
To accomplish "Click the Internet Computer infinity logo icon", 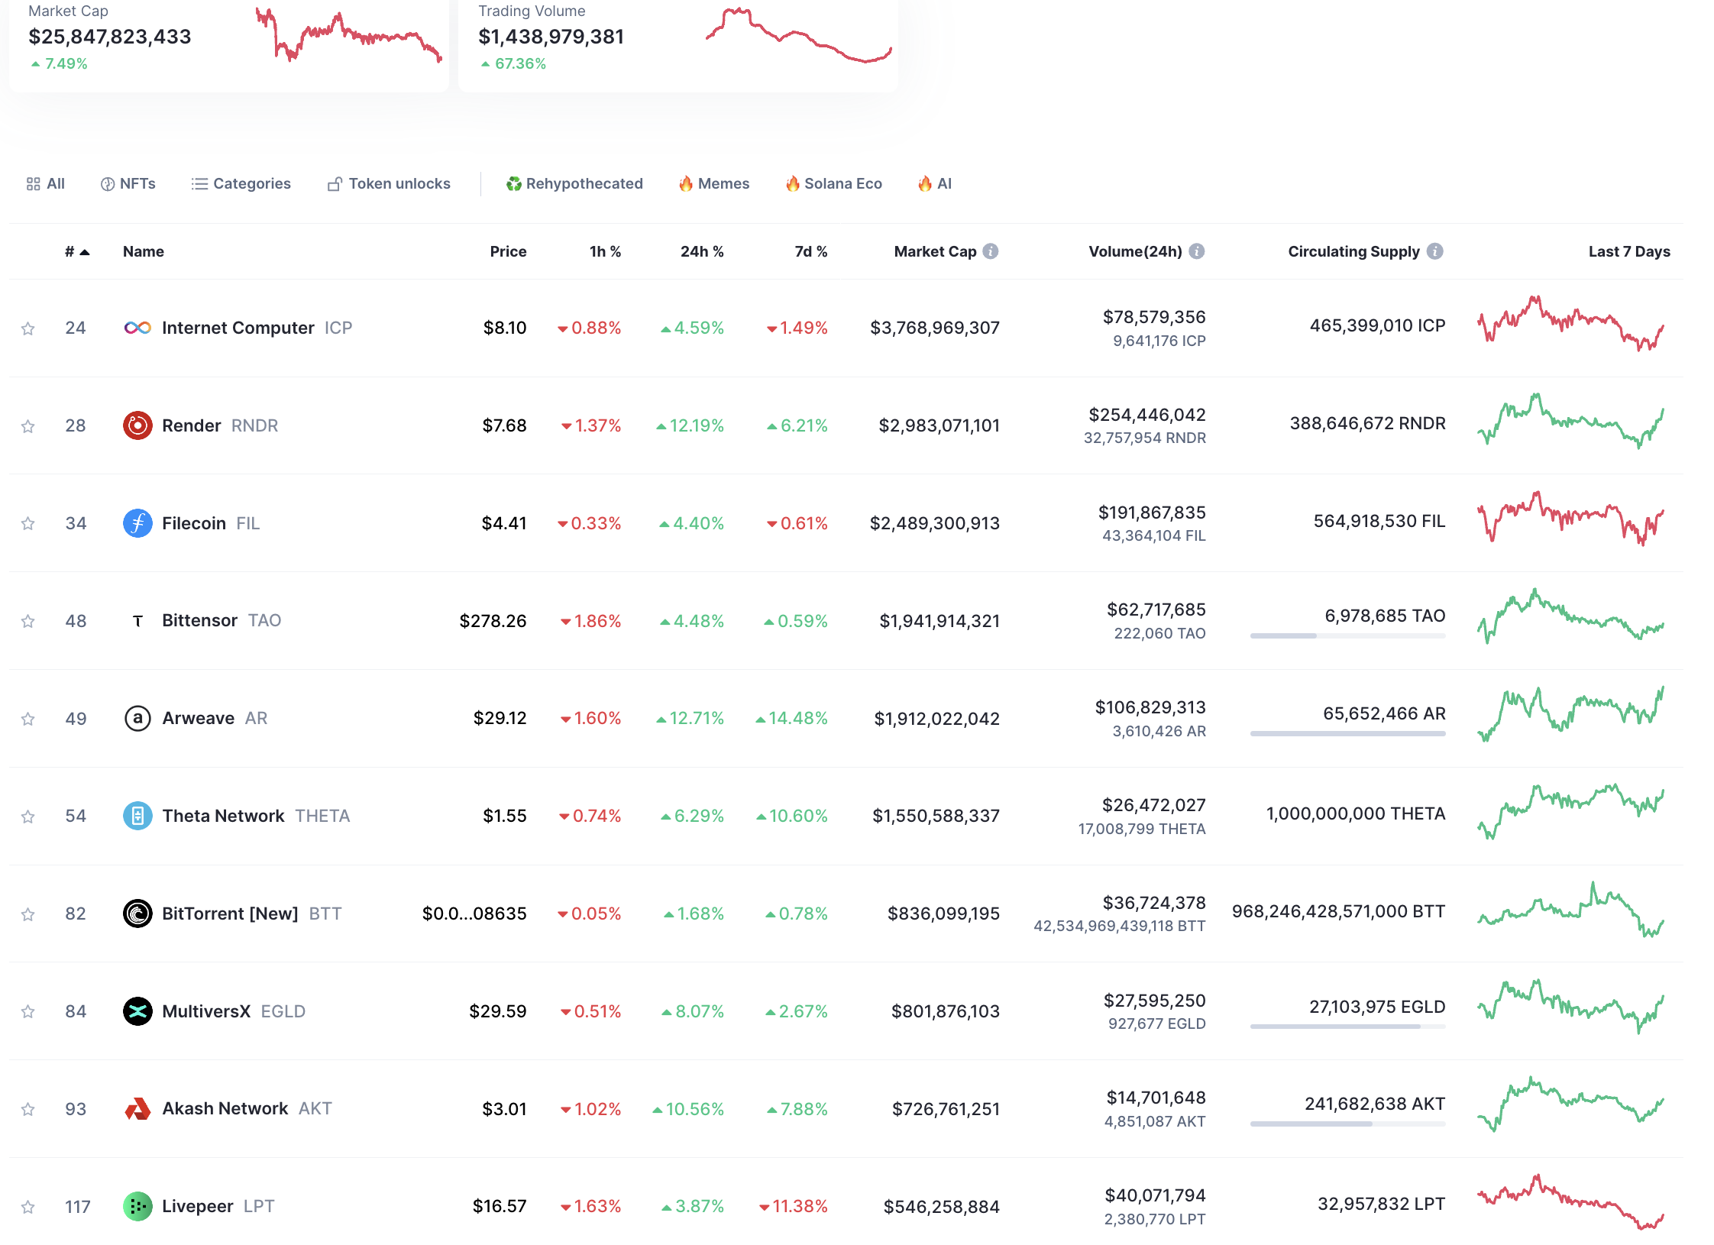I will [x=137, y=328].
